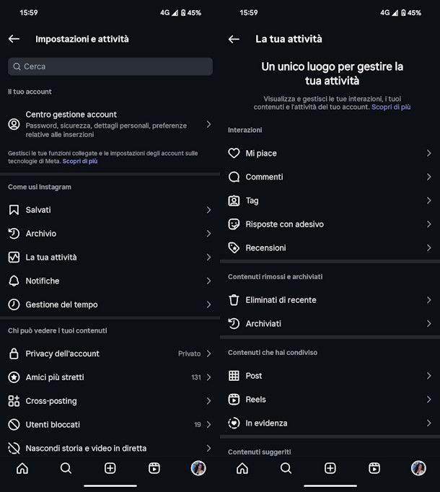
Task: Click Scopri di più in activity description
Action: pyautogui.click(x=391, y=107)
